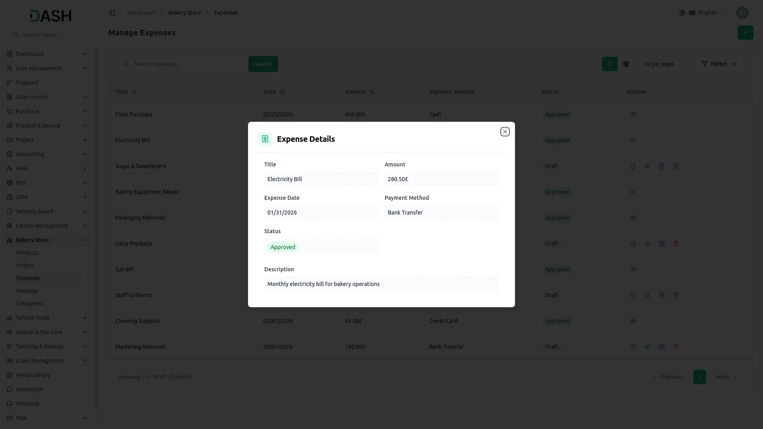View Cleaning Supplies expense via eye icon

pos(633,321)
